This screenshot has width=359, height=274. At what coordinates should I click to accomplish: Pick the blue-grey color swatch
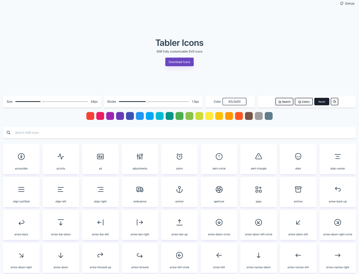coord(269,116)
